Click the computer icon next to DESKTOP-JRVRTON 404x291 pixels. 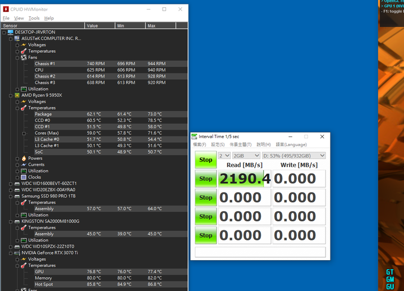click(11, 32)
